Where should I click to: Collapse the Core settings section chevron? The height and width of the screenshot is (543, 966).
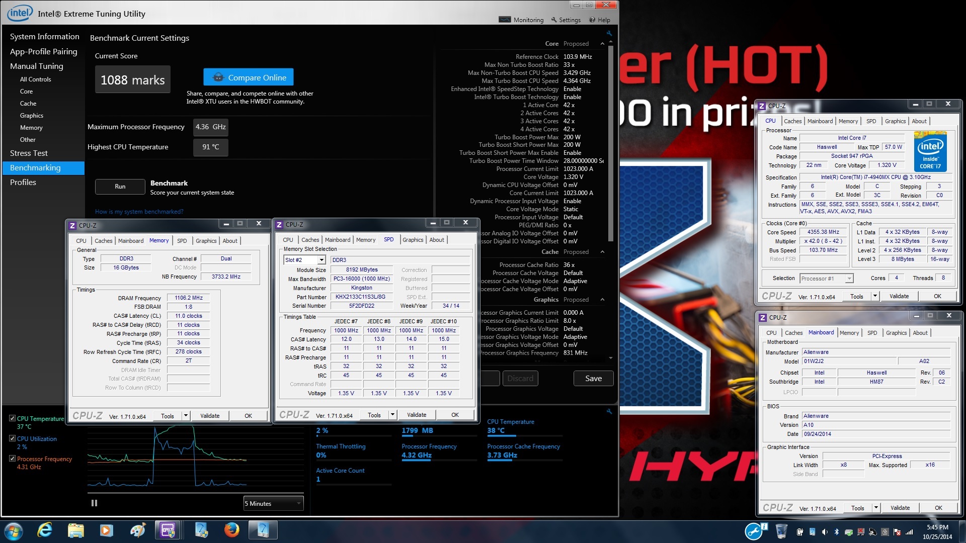(602, 44)
